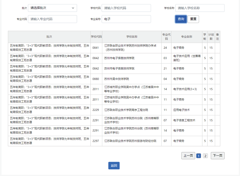Click the 批次 column header

tap(49, 37)
